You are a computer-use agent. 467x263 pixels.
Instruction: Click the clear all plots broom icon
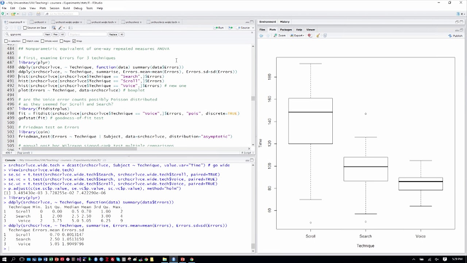pos(318,35)
